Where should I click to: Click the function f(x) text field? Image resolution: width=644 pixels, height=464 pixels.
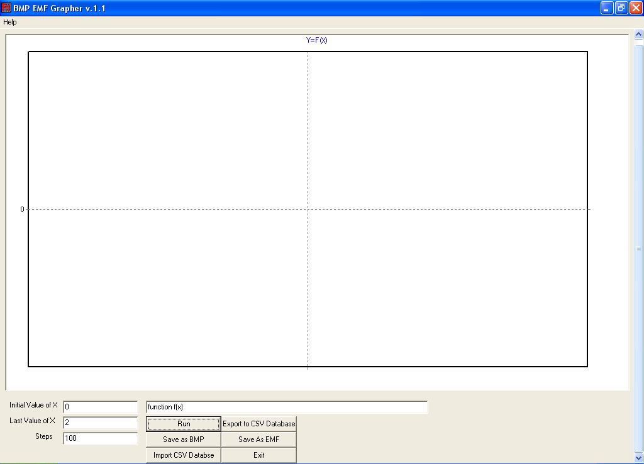click(x=287, y=407)
